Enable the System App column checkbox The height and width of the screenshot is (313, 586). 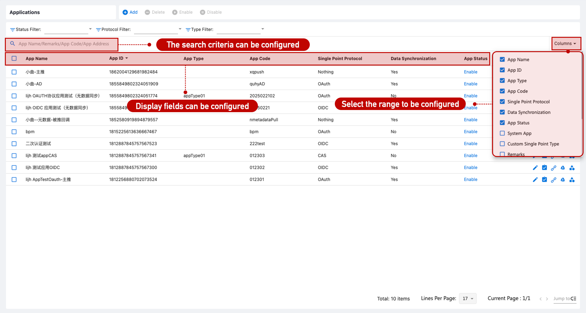[502, 133]
